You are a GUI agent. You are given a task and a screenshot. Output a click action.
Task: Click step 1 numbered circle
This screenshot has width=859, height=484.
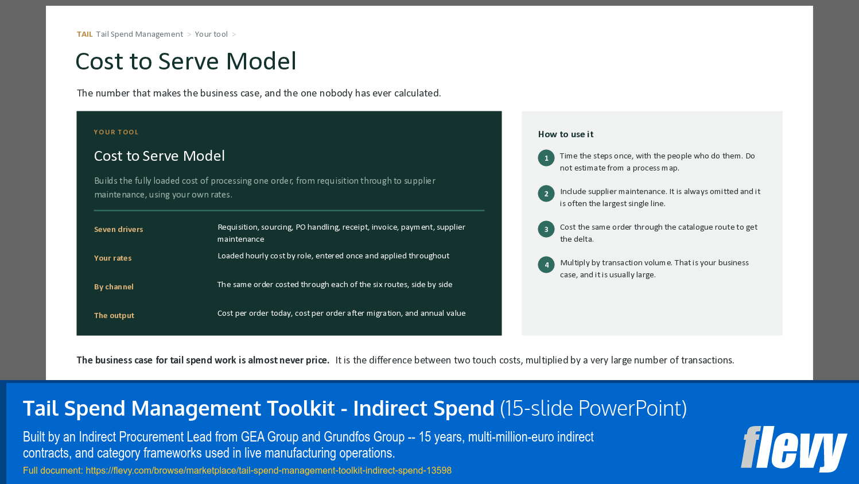point(546,158)
